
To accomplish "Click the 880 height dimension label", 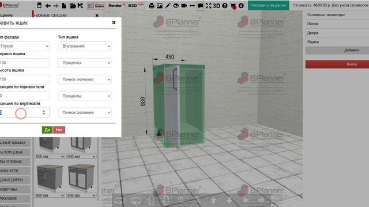I will click(x=142, y=102).
